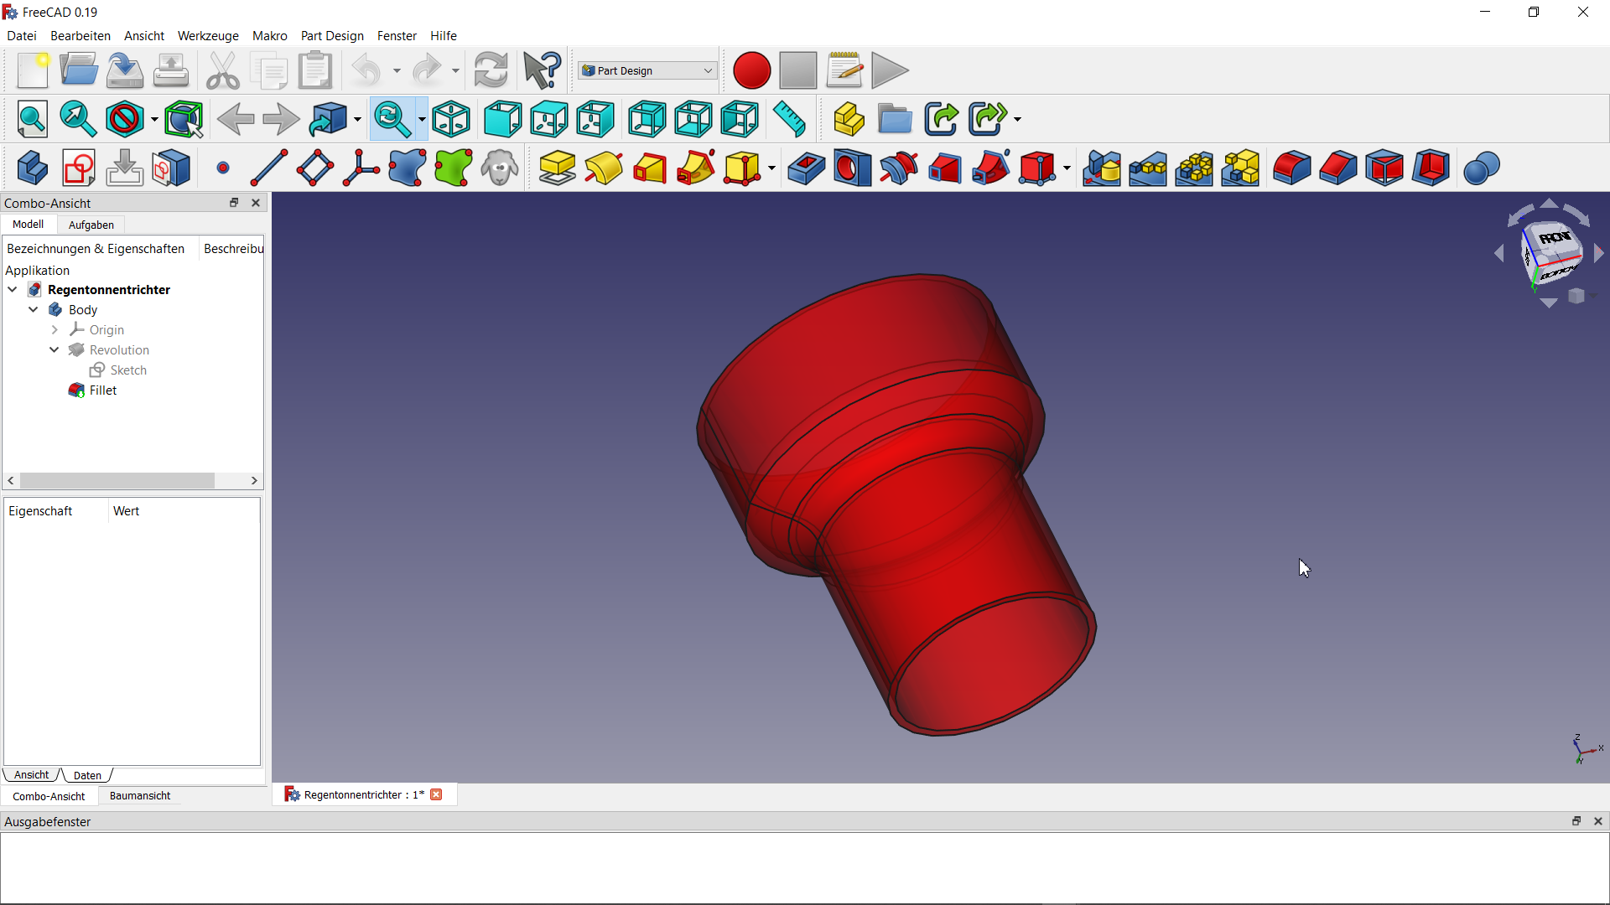Start macro recording red button

tap(751, 70)
